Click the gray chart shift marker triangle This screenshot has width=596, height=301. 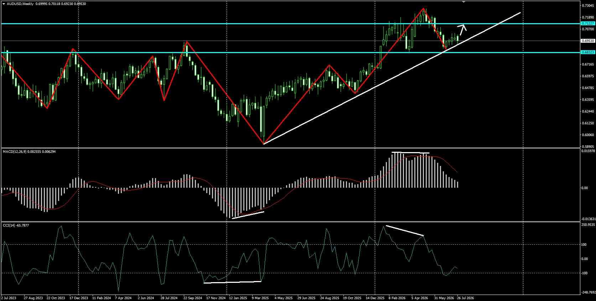[x=463, y=2]
